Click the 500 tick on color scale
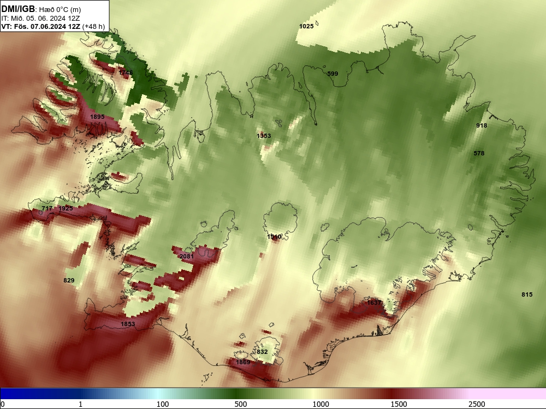This screenshot has height=409, width=546. pyautogui.click(x=241, y=404)
